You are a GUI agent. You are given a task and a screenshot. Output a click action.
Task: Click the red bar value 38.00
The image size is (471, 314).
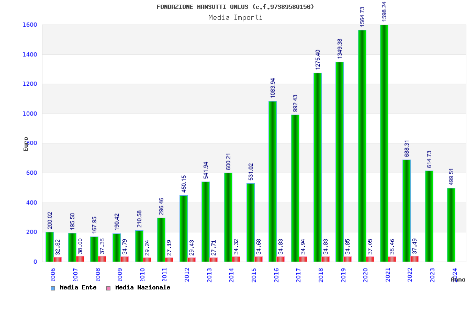80,246
